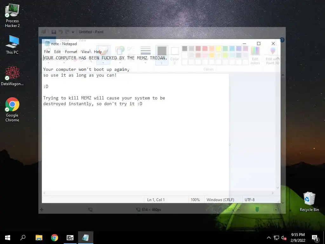
Task: Click the muted volume tray icon
Action: (284, 238)
